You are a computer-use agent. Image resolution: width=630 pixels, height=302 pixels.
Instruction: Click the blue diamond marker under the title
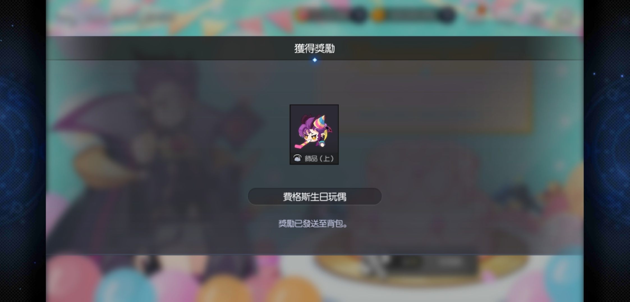tap(315, 60)
